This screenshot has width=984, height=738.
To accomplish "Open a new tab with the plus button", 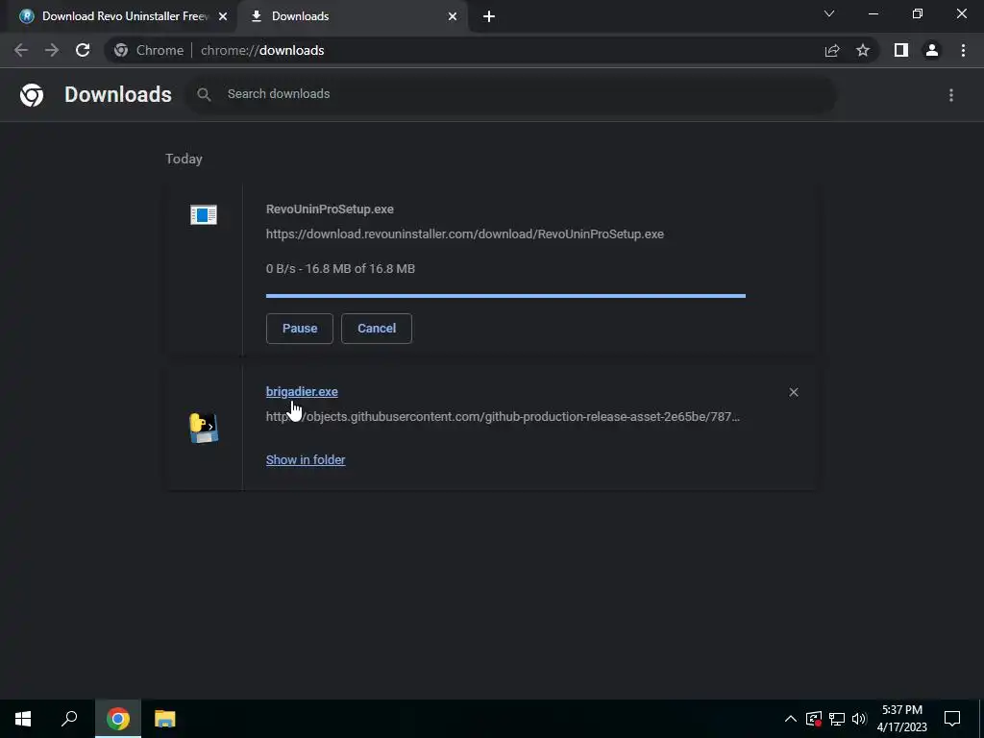I will (489, 16).
